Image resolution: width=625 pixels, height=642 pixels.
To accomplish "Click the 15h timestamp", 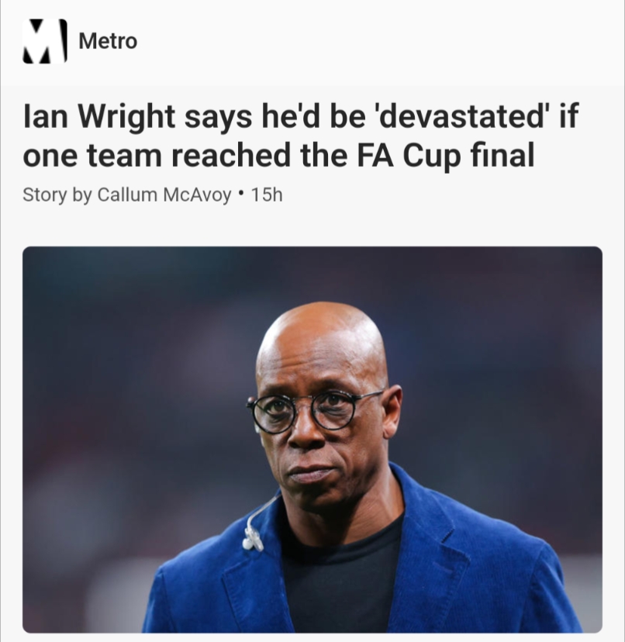I will [267, 195].
